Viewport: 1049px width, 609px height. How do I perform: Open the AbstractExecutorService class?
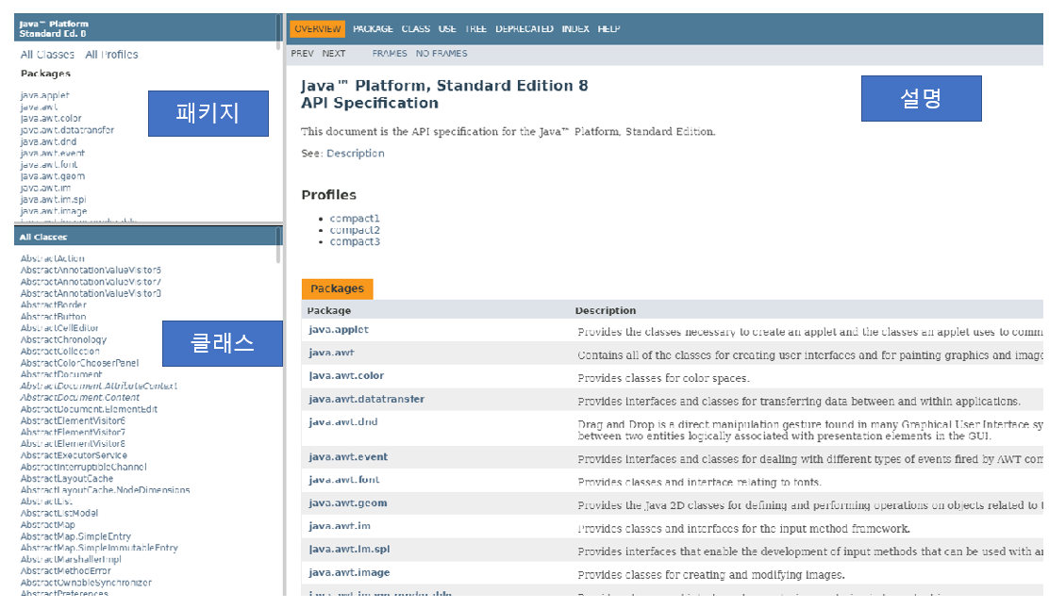tap(74, 455)
